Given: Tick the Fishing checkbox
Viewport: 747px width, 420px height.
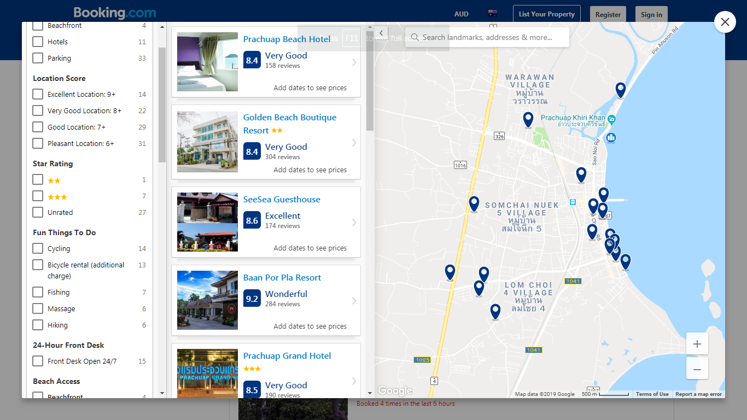Looking at the screenshot, I should (38, 292).
